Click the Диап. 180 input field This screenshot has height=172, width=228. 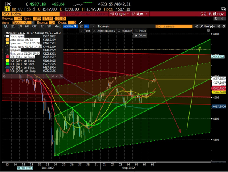pyautogui.click(x=37, y=19)
